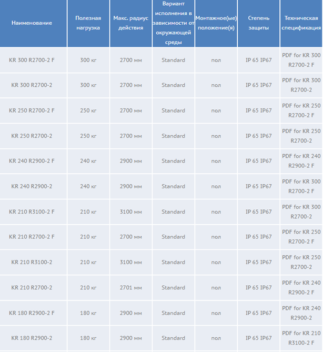Click the Монтажное(ые) положение(я) column header
Viewport: 323px width, 352px height.
pyautogui.click(x=216, y=23)
